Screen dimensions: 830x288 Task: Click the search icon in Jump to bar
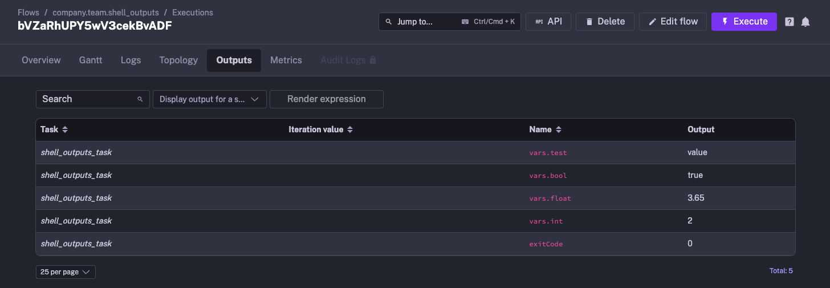[389, 22]
